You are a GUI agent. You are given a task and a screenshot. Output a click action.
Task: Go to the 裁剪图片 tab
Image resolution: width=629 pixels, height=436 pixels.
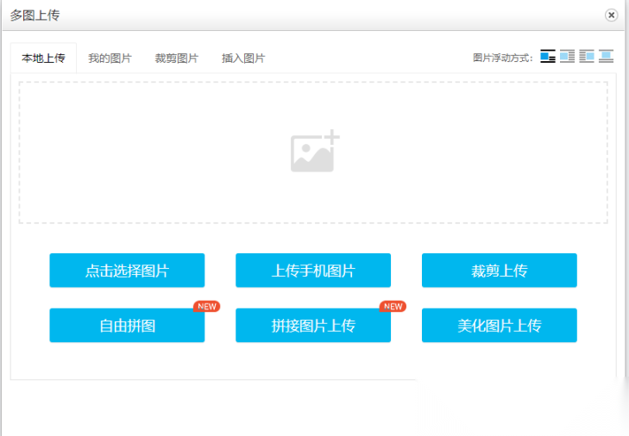coord(176,59)
